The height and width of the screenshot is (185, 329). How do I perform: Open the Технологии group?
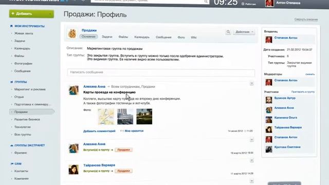click(x=23, y=127)
